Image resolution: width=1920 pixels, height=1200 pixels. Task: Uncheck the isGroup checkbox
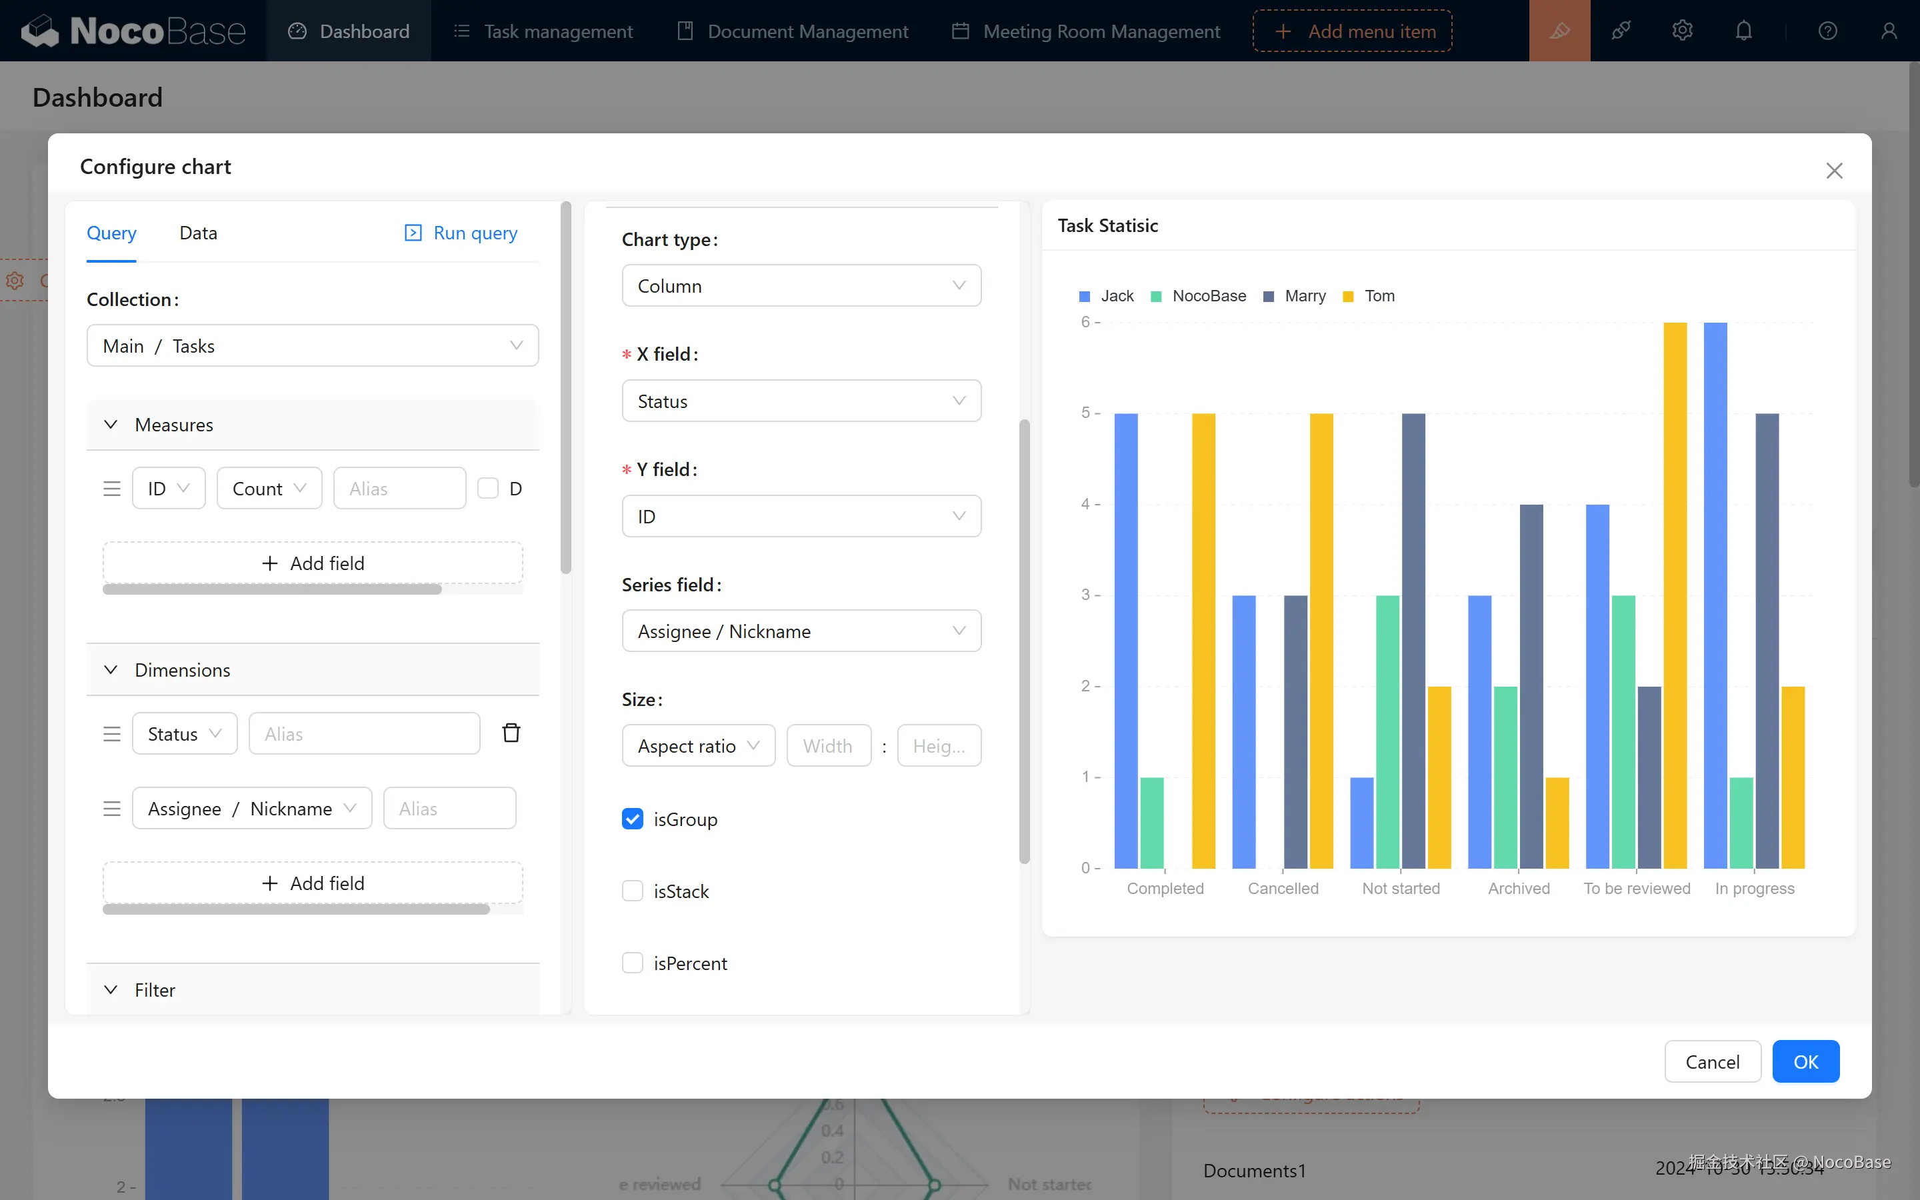632,819
